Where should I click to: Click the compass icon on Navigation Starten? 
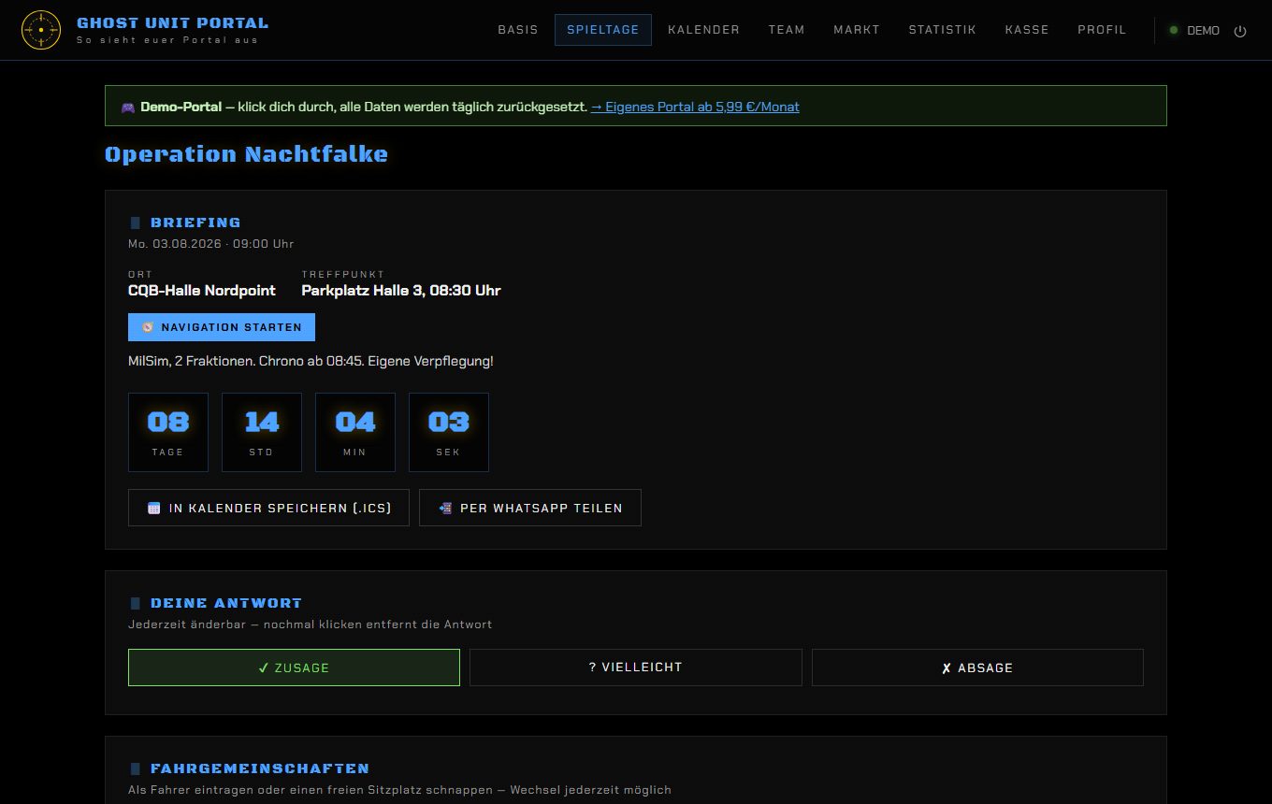[148, 327]
